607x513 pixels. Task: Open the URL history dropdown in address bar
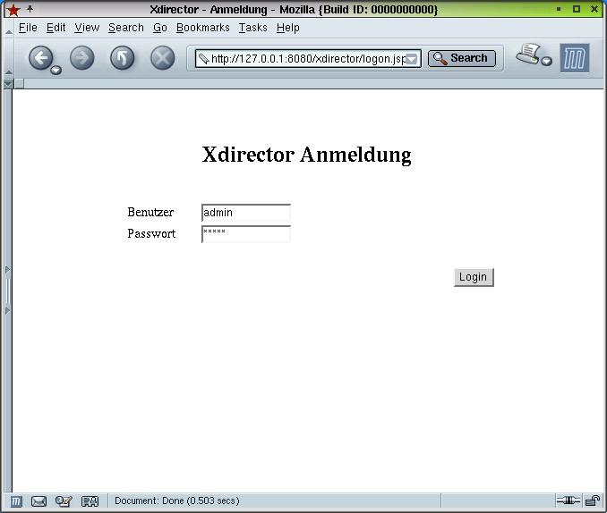pyautogui.click(x=412, y=59)
